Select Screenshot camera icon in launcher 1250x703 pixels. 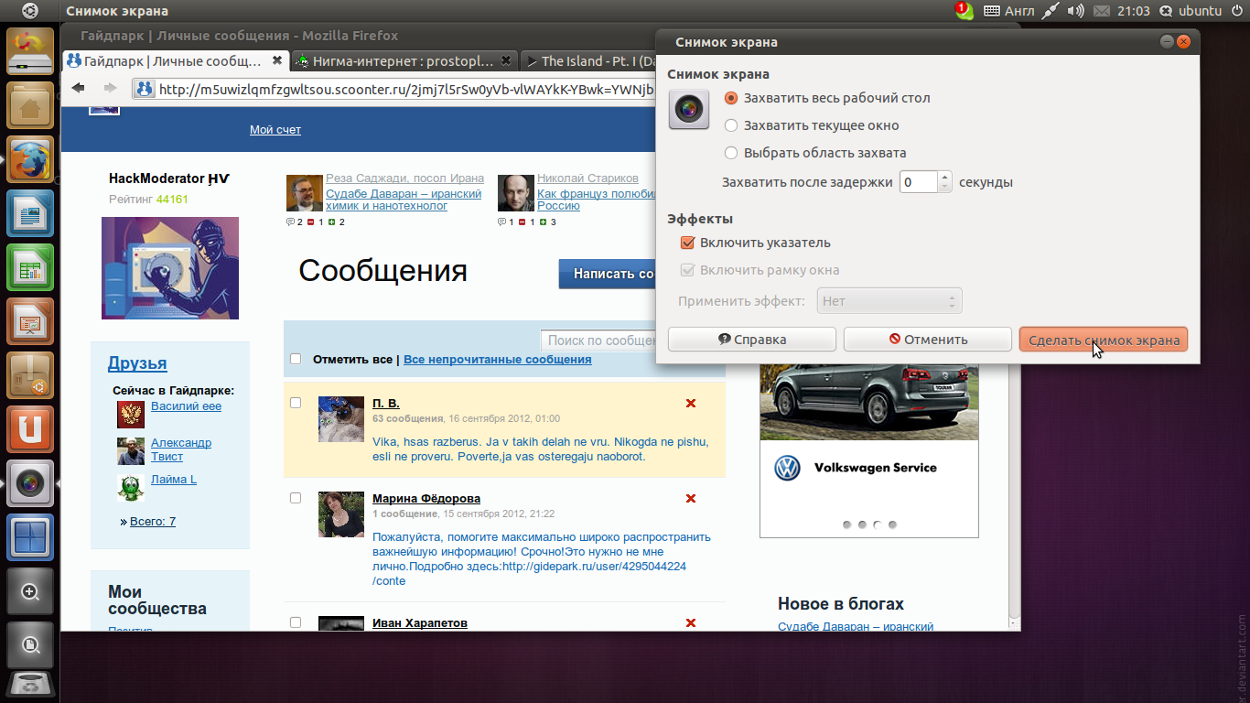(30, 483)
